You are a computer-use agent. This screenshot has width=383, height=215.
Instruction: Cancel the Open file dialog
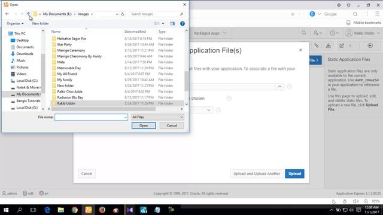click(x=172, y=125)
